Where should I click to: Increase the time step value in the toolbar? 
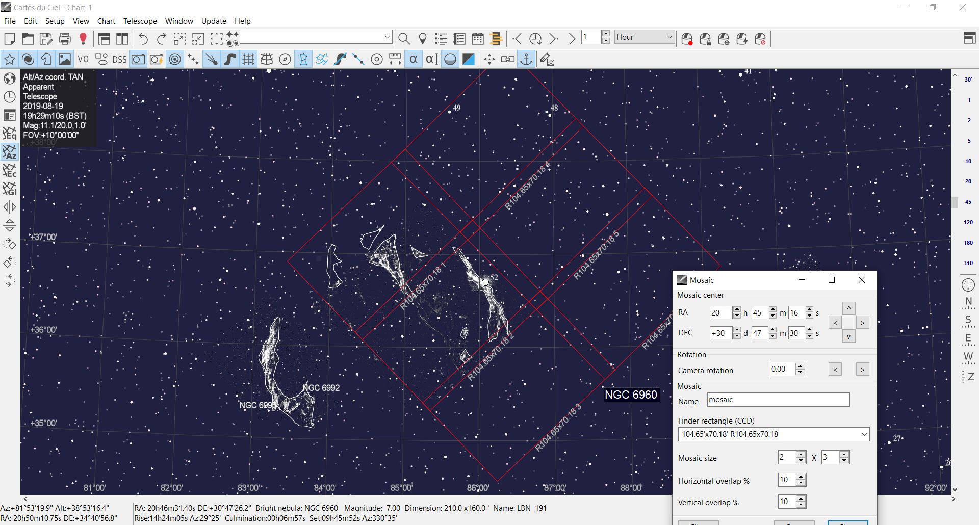point(606,34)
